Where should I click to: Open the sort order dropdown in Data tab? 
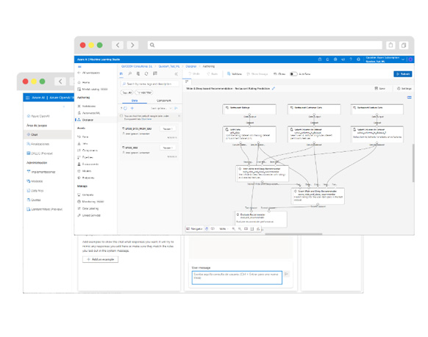tap(161, 108)
